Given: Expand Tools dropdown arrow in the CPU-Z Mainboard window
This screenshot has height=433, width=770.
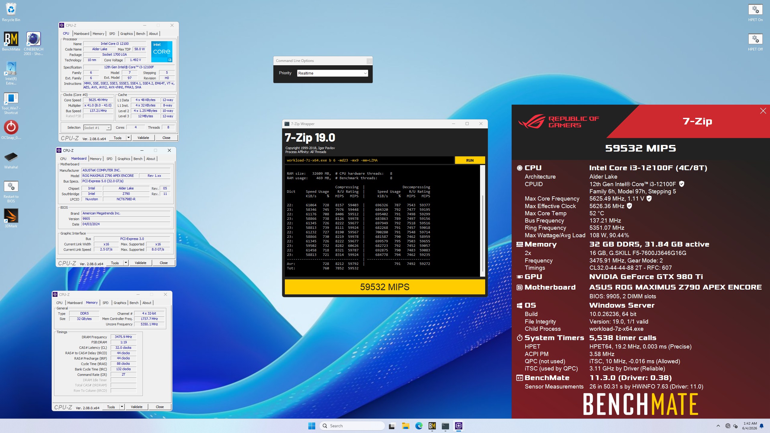Looking at the screenshot, I should click(x=126, y=263).
